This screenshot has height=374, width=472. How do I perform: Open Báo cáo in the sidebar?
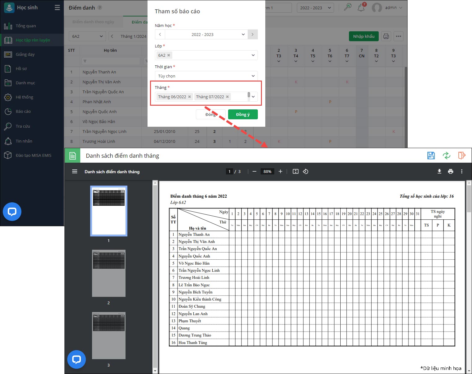[23, 111]
